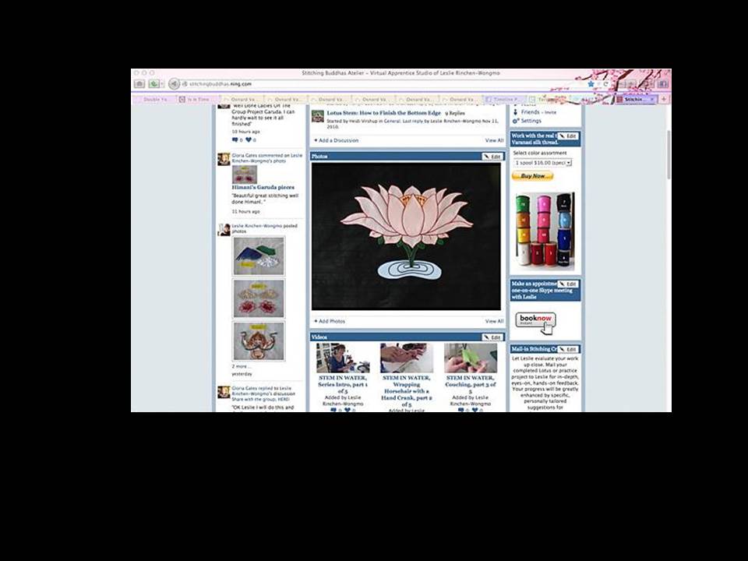748x561 pixels.
Task: Click the Friends icon in the sidebar
Action: click(x=515, y=112)
